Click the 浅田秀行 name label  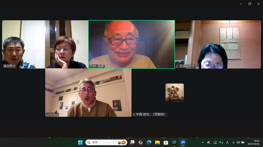click(9, 66)
